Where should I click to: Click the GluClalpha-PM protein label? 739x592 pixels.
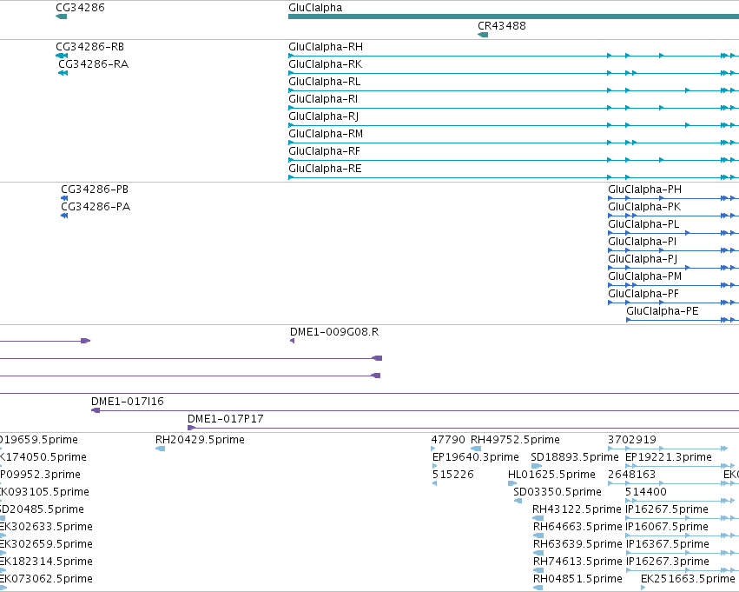pos(644,276)
